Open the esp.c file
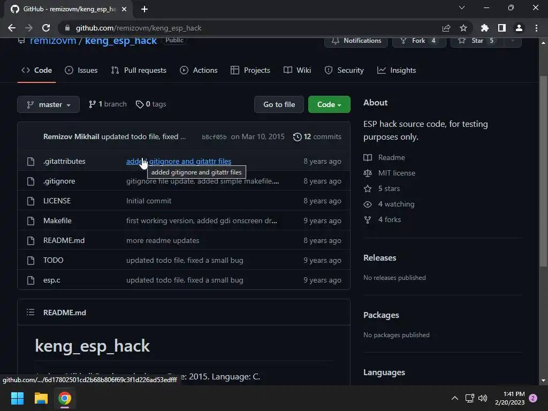 [52, 280]
